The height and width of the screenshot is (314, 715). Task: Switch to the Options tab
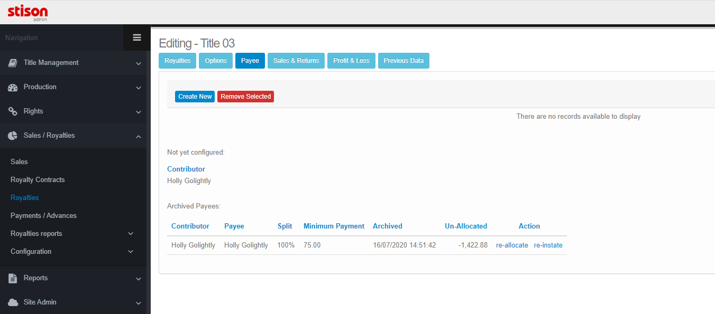(216, 61)
